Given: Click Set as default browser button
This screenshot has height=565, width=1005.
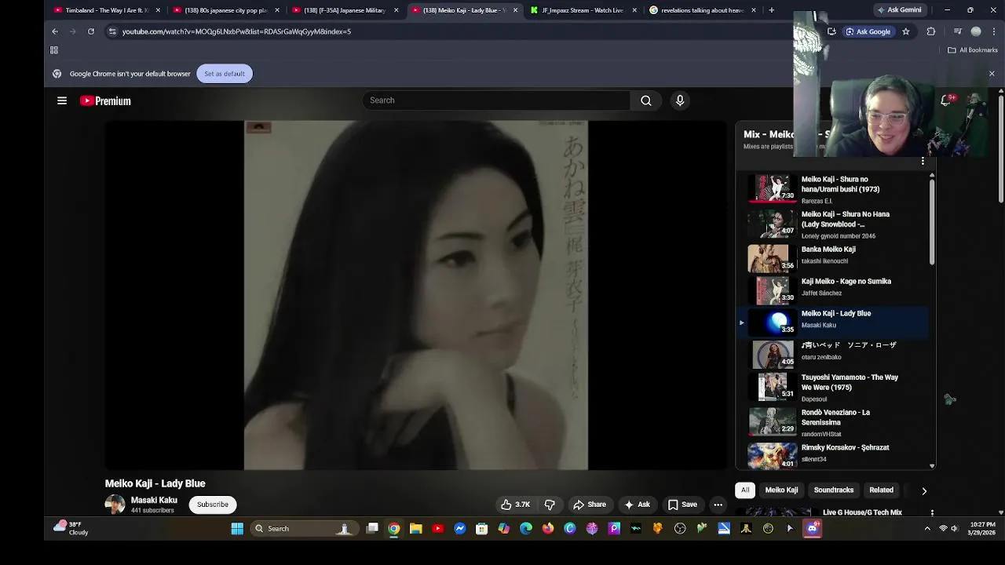Looking at the screenshot, I should point(225,74).
